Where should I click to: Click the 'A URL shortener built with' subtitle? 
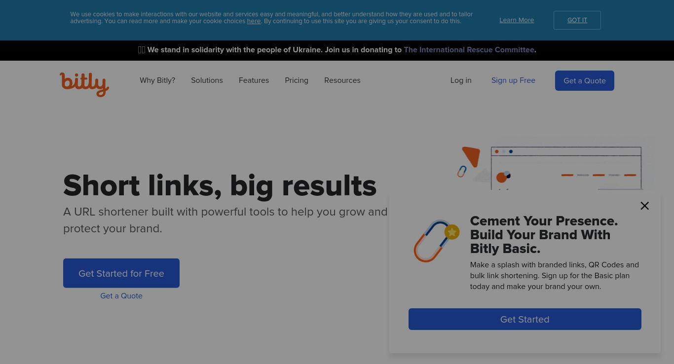coord(225,220)
